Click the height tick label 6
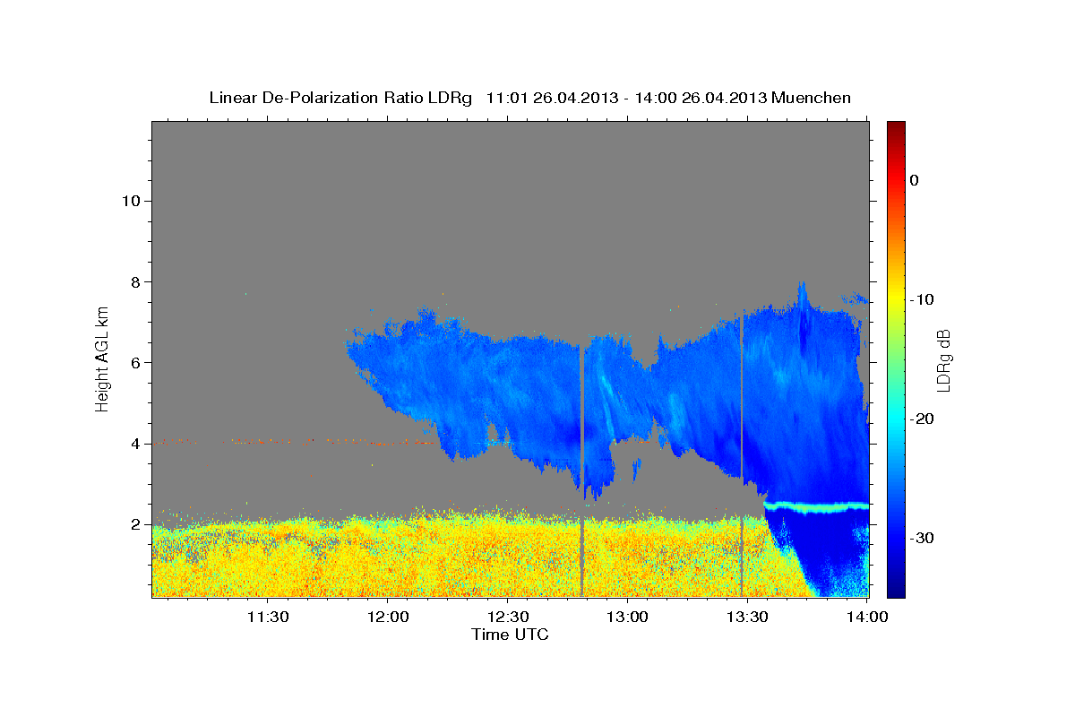This screenshot has height=717, width=1075. tap(136, 363)
